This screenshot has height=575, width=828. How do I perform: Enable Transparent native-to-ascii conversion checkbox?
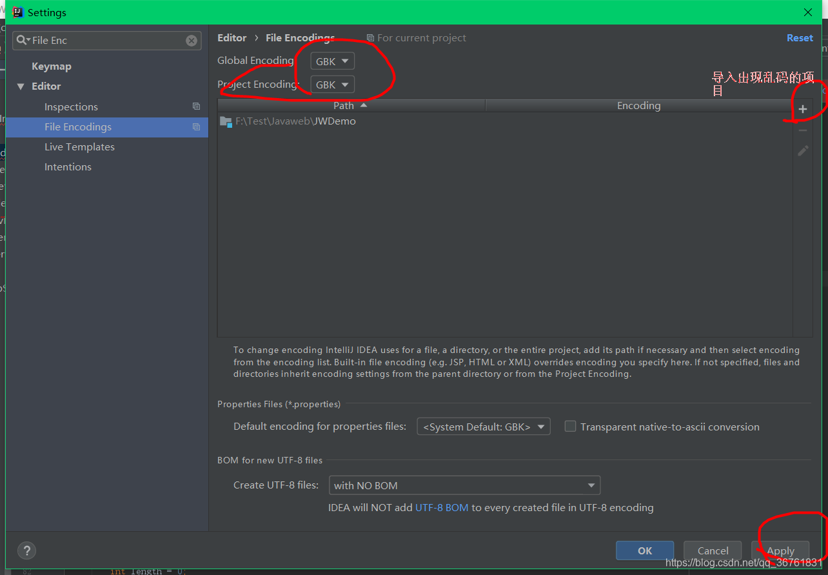(x=570, y=426)
